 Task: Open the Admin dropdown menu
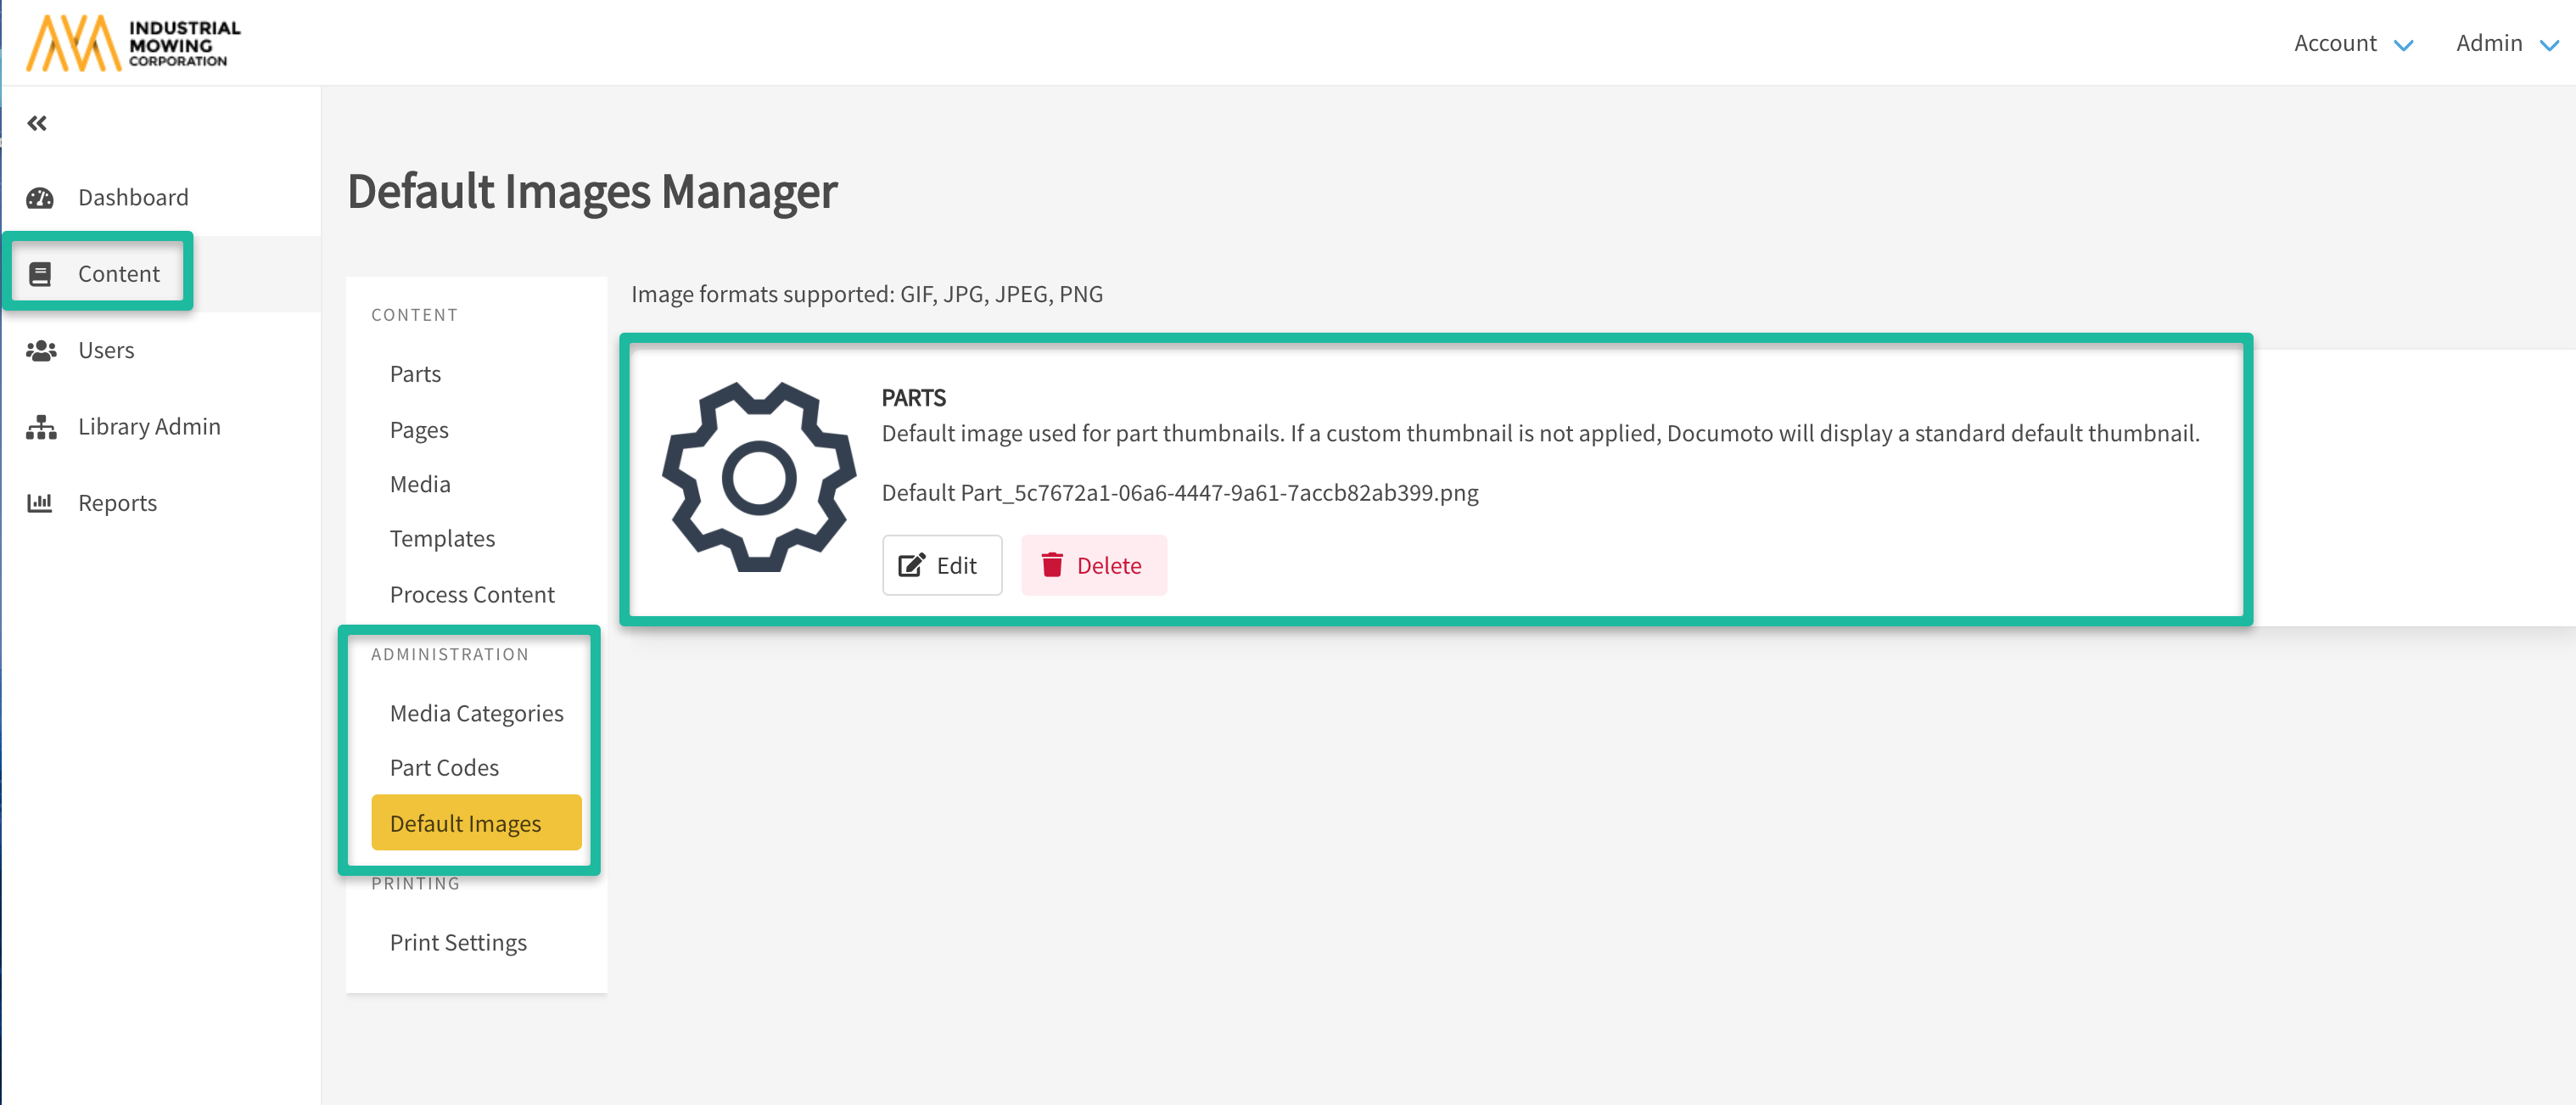[x=2505, y=44]
